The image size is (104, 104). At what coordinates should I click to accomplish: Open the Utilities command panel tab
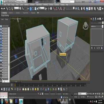tap(102, 19)
